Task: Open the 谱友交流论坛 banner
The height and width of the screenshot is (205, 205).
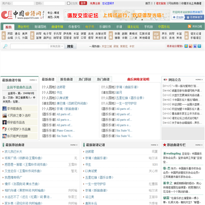Action: tap(117, 15)
